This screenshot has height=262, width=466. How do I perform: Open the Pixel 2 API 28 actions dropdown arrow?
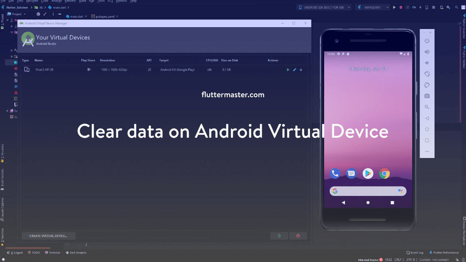(301, 69)
